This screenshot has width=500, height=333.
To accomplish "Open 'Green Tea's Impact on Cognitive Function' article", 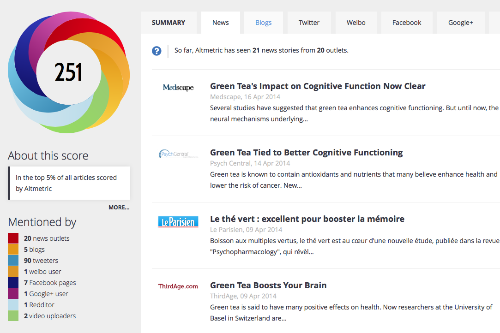I will tap(318, 86).
